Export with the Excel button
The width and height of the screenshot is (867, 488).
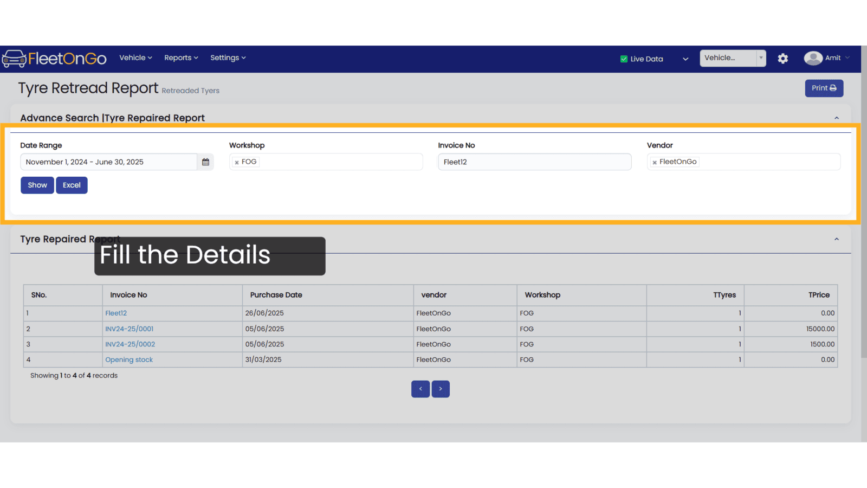tap(72, 185)
